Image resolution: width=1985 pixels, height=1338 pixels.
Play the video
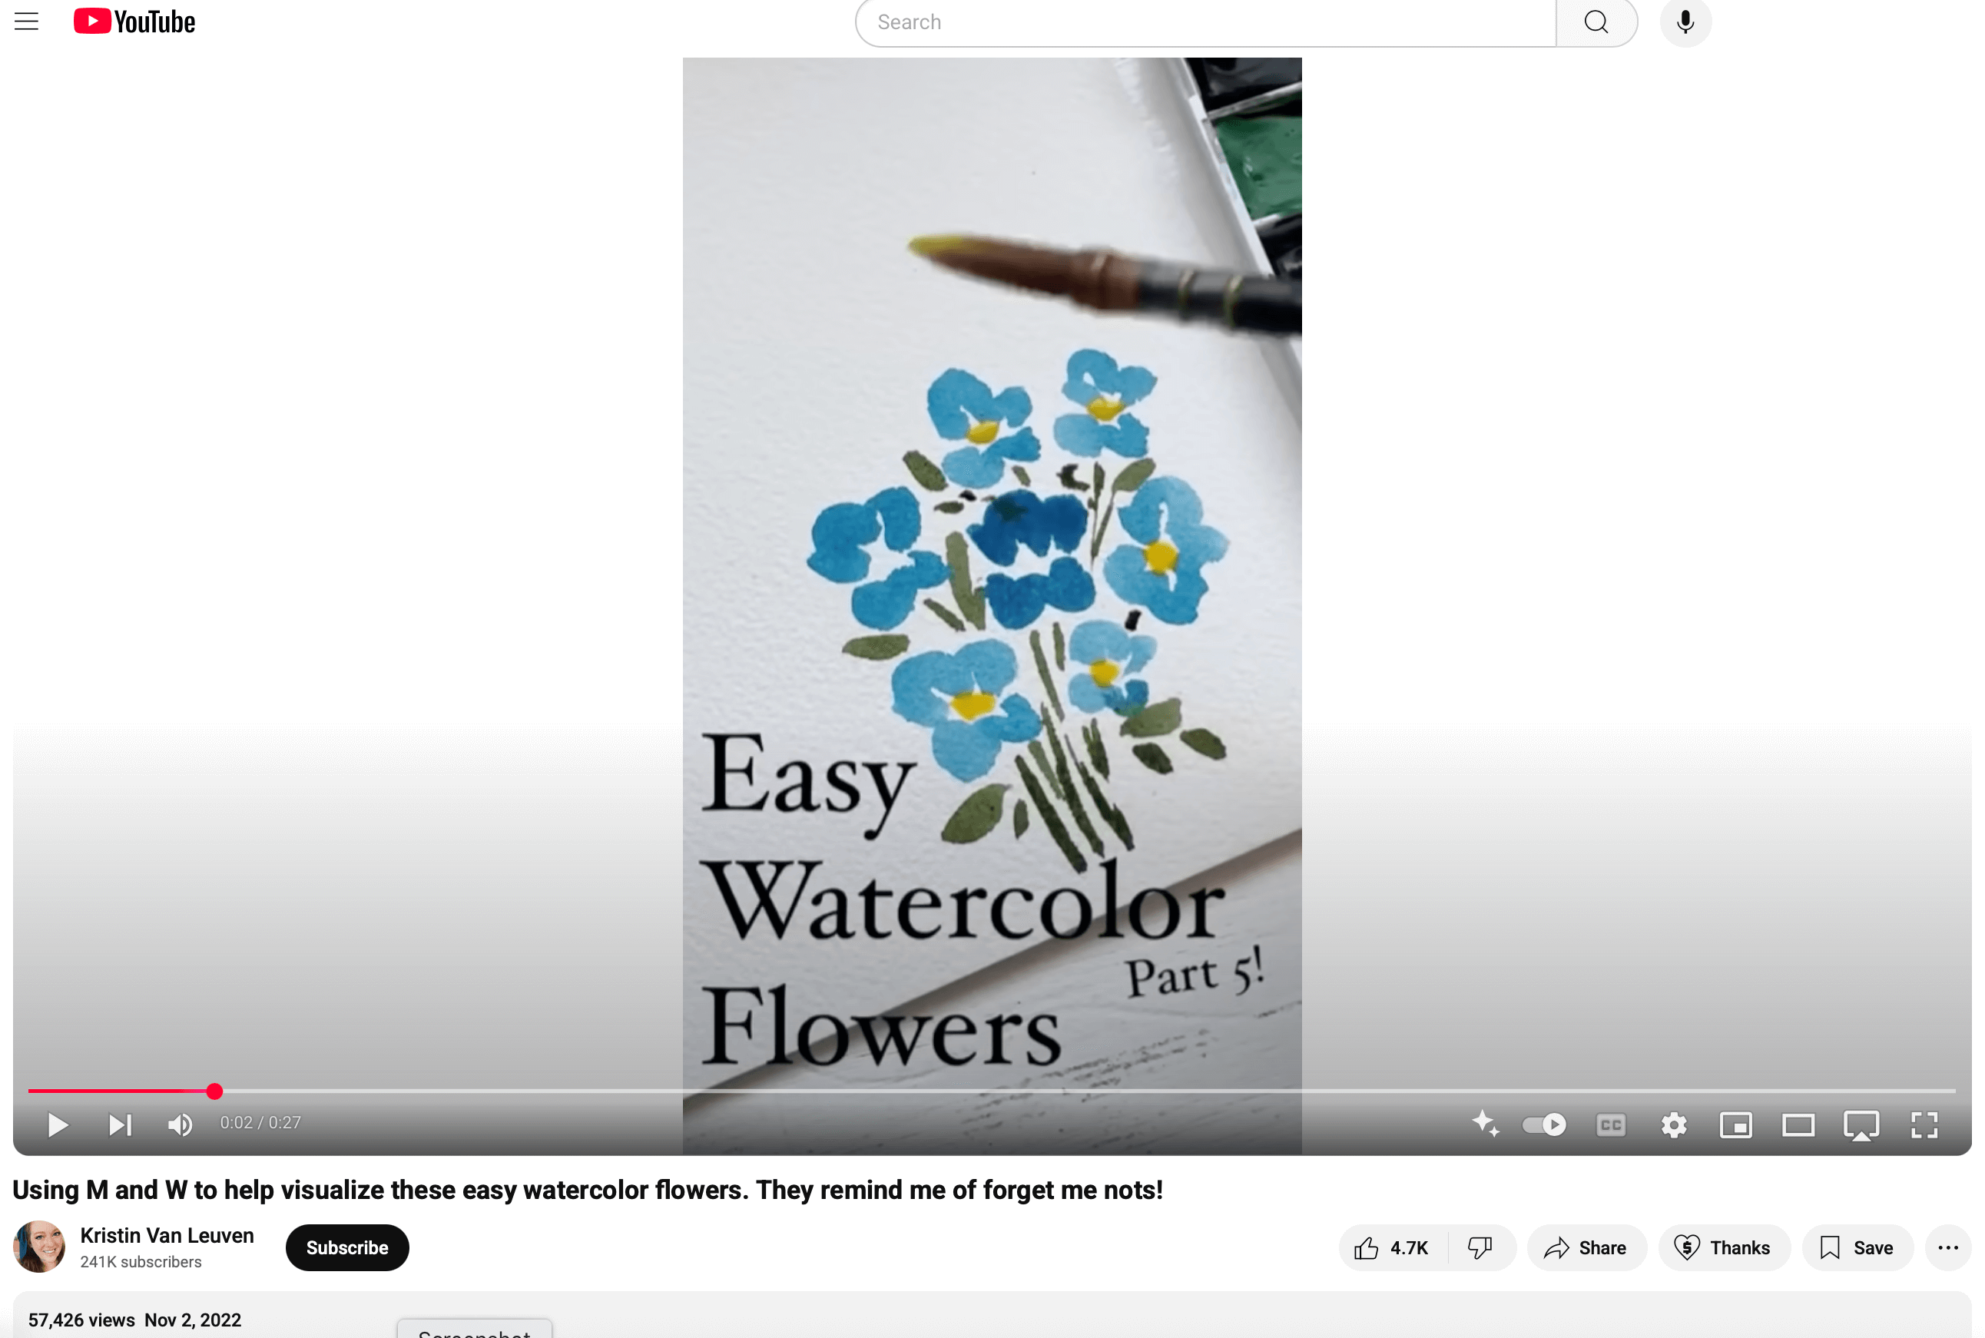coord(57,1124)
